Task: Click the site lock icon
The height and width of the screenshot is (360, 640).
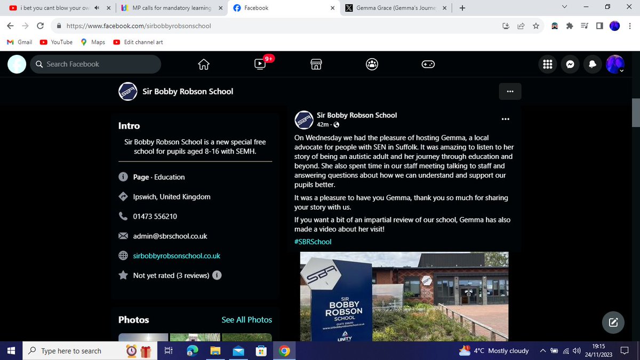Action: point(58,26)
